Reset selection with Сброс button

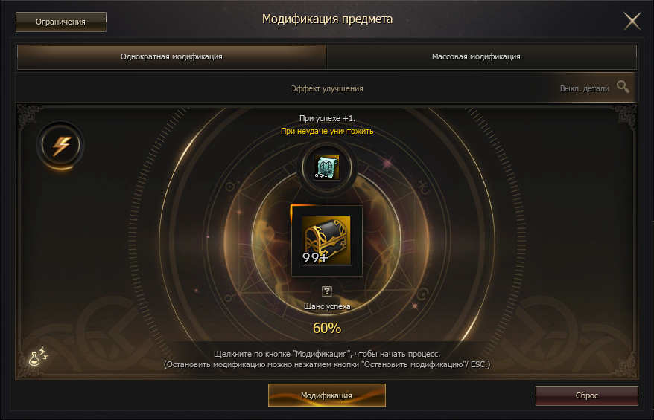click(587, 395)
